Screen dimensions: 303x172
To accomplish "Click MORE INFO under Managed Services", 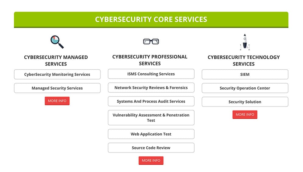I will click(x=57, y=101).
